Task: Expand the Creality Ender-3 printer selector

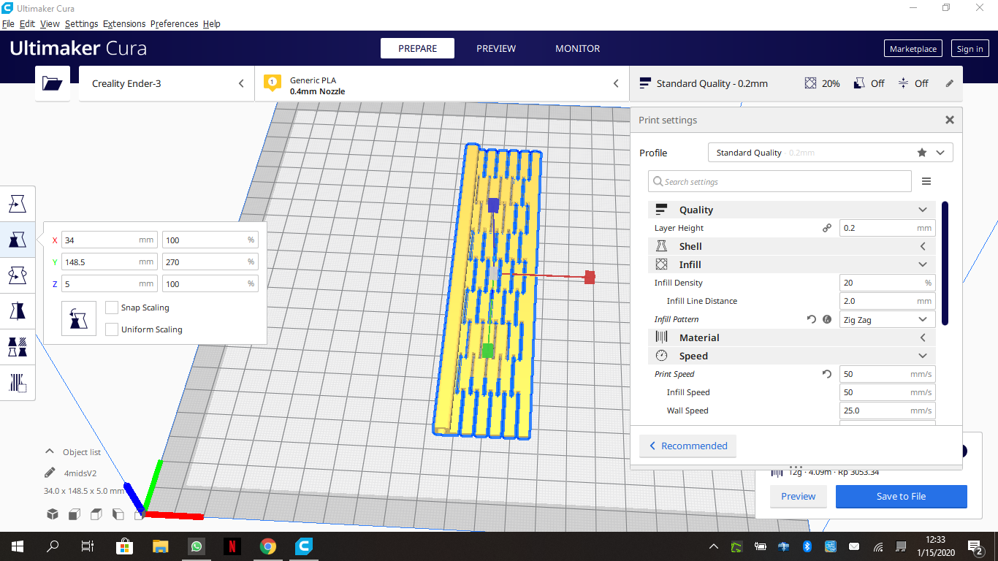Action: [166, 83]
